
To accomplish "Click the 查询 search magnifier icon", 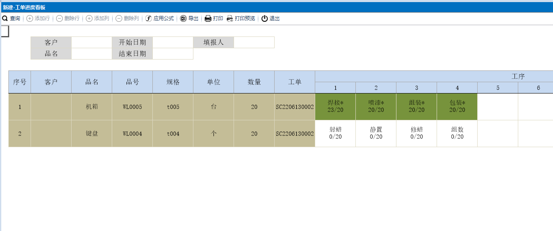I will [5, 18].
